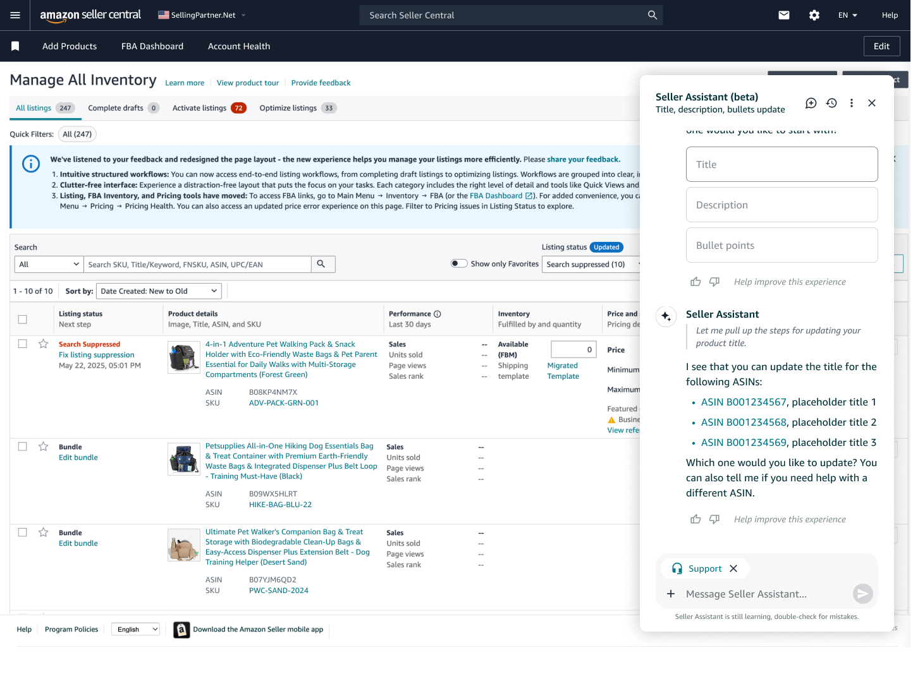Choose the Title option in assistant
This screenshot has width=913, height=684.
[781, 164]
